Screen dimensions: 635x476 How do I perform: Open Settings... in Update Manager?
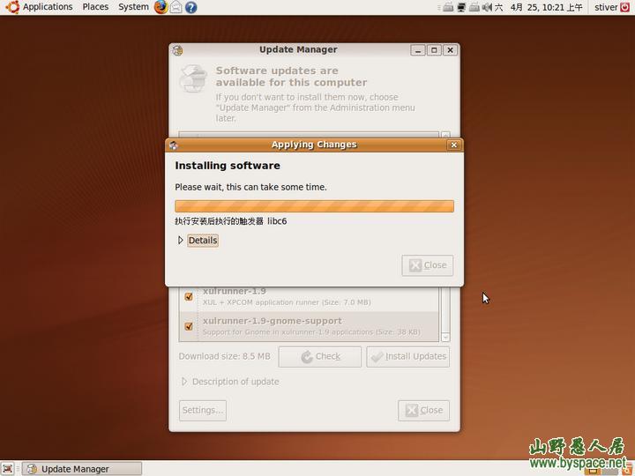pos(203,411)
